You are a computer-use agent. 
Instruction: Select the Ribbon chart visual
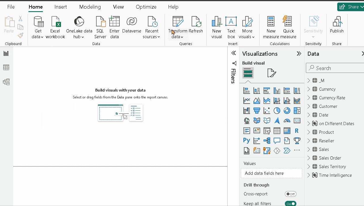point(297,101)
